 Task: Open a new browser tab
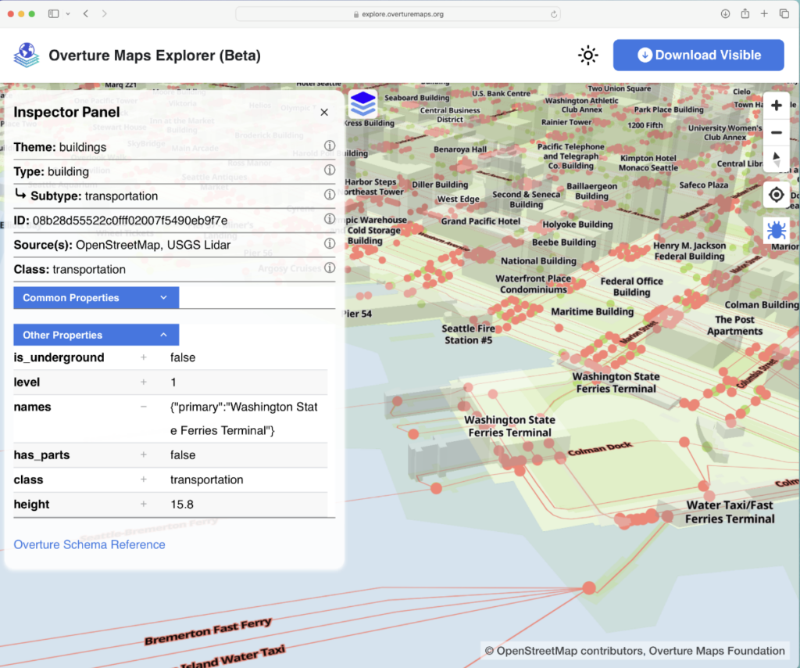[762, 13]
